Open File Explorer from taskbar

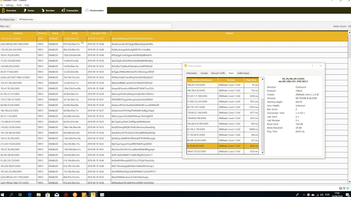pyautogui.click(x=39, y=195)
